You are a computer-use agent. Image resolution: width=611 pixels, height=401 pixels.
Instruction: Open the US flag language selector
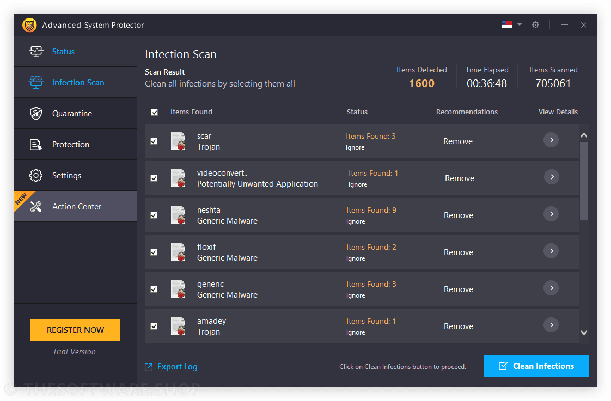coord(506,25)
